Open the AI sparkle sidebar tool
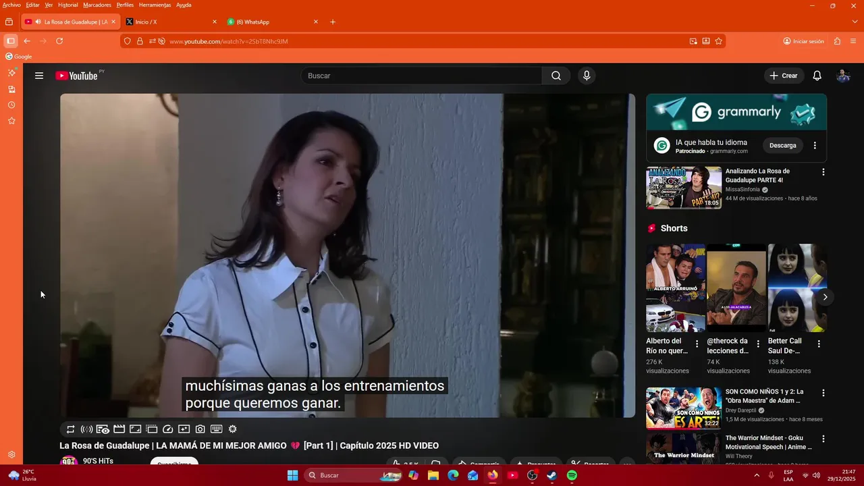The width and height of the screenshot is (864, 486). pos(11,72)
